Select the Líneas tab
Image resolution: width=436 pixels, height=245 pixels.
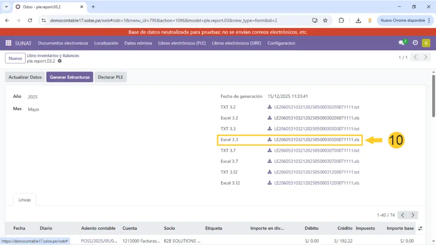pos(25,200)
